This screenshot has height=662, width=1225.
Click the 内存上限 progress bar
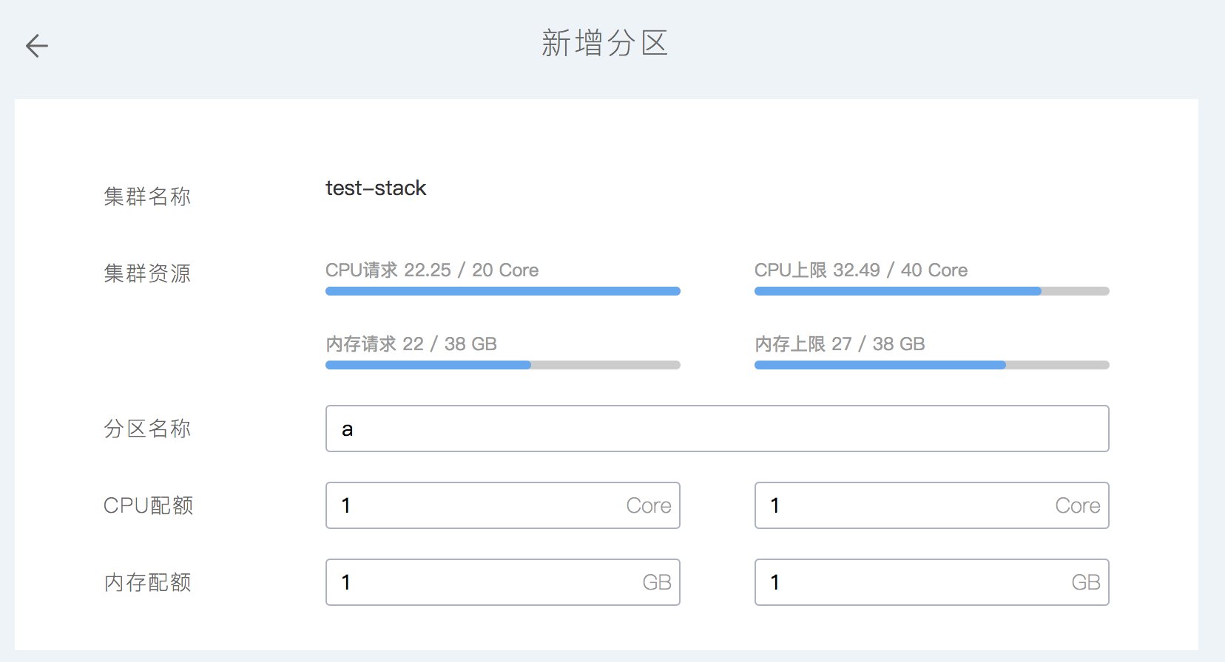pyautogui.click(x=931, y=365)
